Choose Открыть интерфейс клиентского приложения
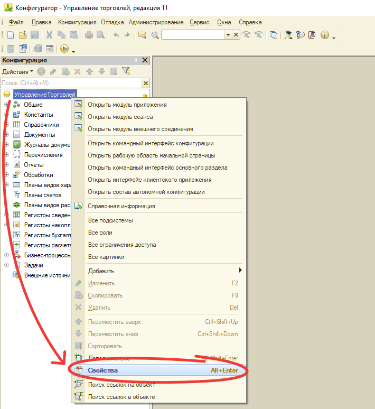The height and width of the screenshot is (409, 375). point(158,180)
